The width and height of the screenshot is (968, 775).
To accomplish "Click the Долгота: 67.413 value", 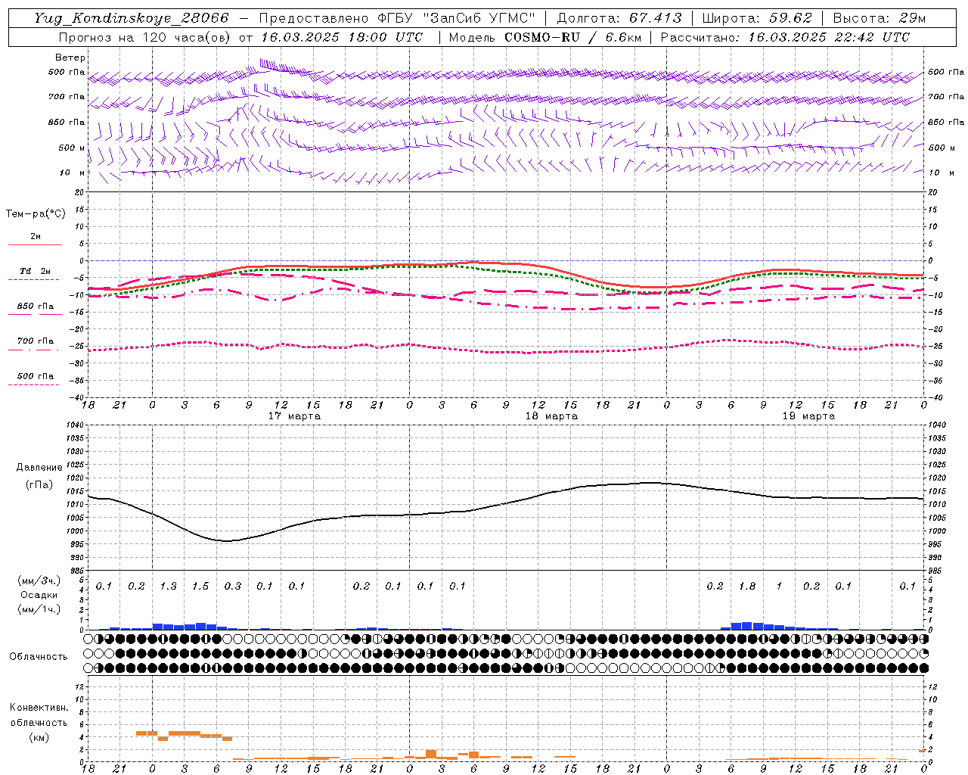I will [x=619, y=18].
